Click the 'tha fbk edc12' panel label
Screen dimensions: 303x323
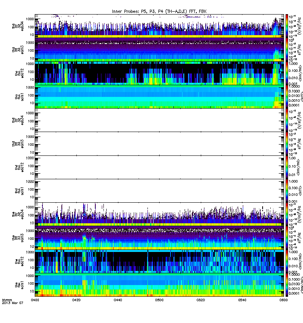(19, 73)
